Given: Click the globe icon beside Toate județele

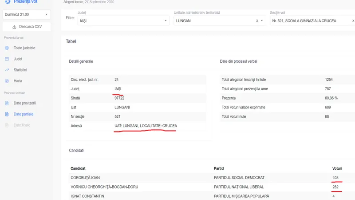Looking at the screenshot, I should click(7, 48).
